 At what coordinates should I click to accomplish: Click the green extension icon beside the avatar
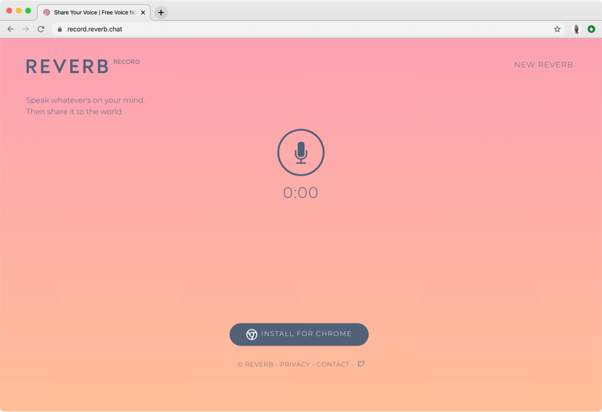pos(592,28)
